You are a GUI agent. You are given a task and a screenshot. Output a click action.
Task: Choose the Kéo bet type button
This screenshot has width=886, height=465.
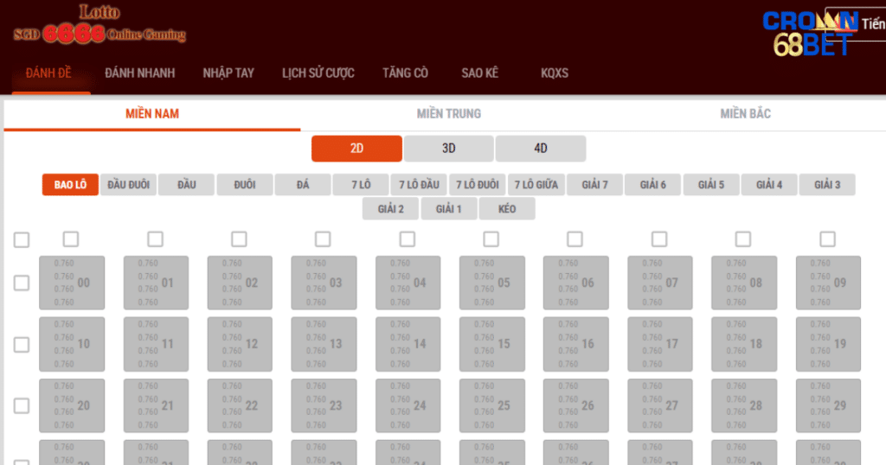tap(507, 209)
